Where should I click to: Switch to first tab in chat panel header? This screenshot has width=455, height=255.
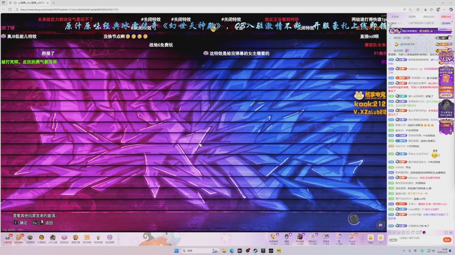(395, 17)
